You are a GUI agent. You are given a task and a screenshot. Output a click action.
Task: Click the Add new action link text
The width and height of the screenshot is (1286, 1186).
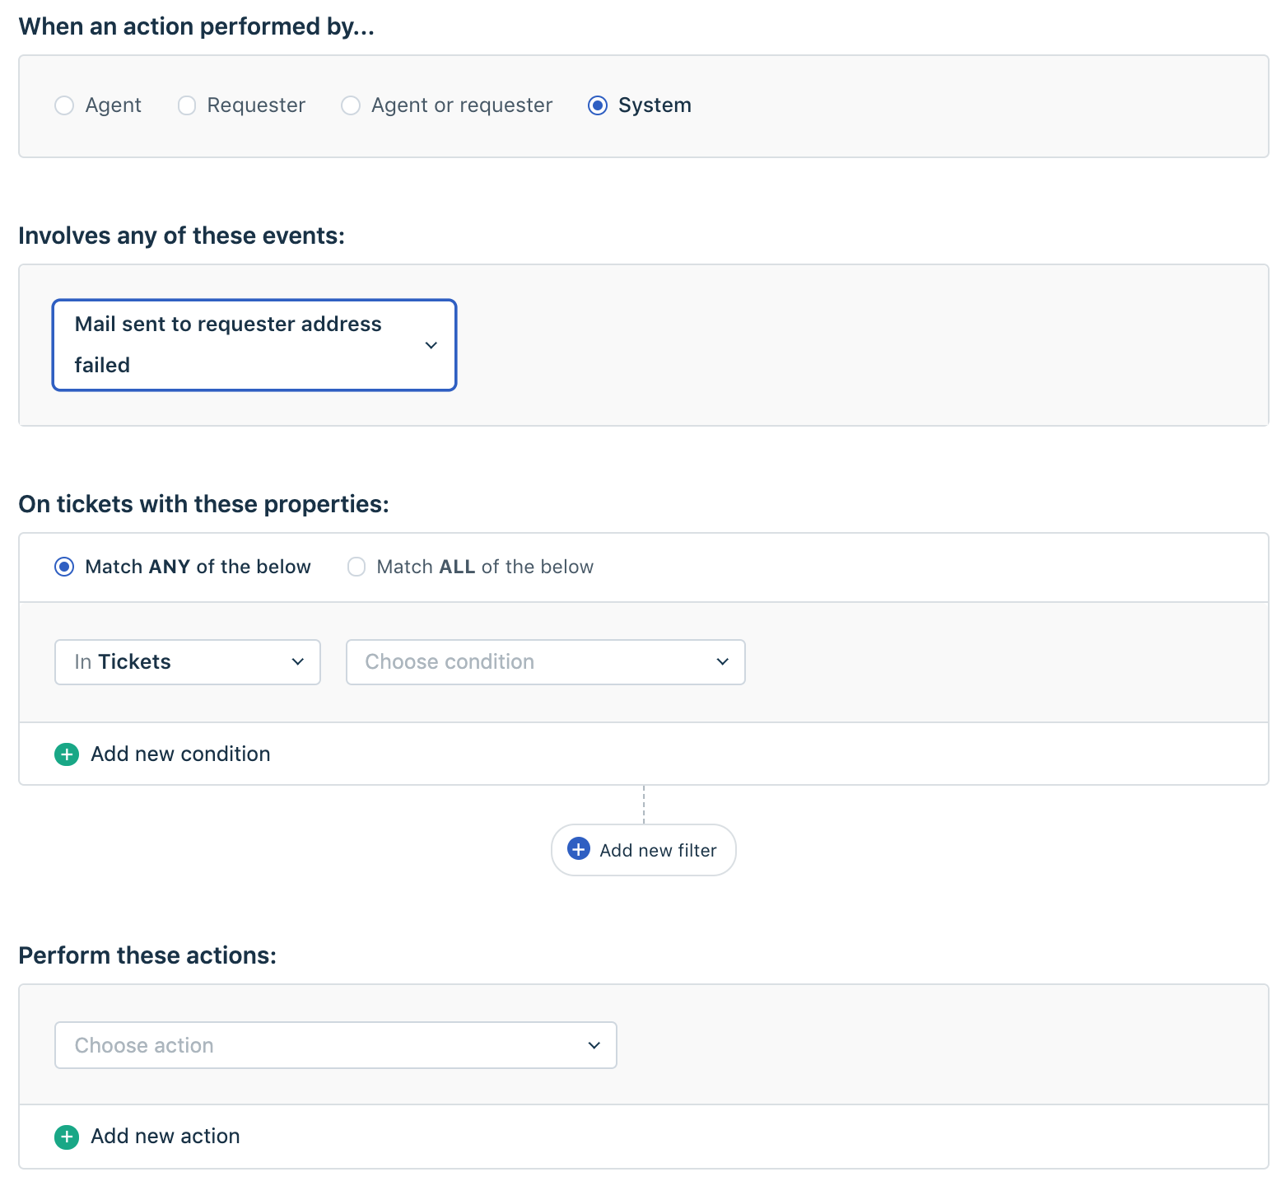[x=165, y=1137]
